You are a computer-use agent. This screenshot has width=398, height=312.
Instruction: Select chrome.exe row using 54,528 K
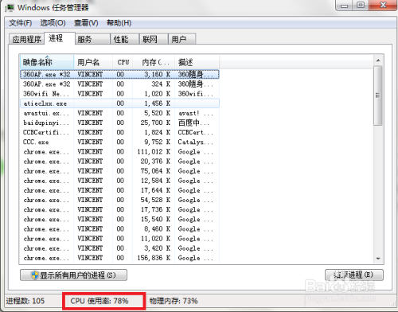click(x=119, y=200)
